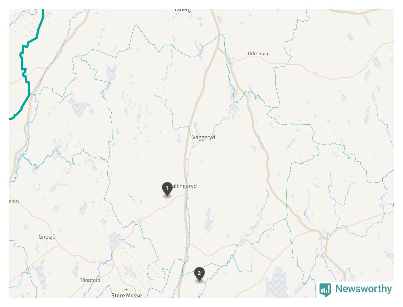Click map marker number 1
Screen dimensions: 403x307
[167, 189]
